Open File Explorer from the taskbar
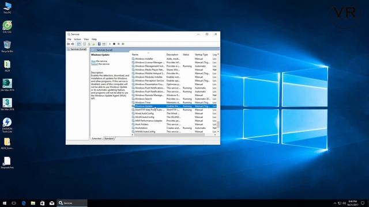This screenshot has height=207, width=369. tap(33, 203)
